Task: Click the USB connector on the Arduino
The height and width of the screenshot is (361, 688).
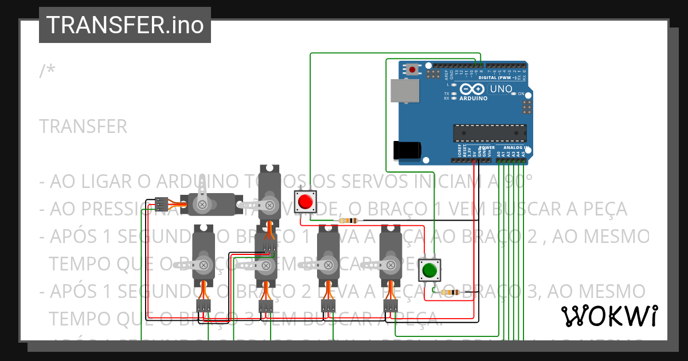Action: point(405,90)
